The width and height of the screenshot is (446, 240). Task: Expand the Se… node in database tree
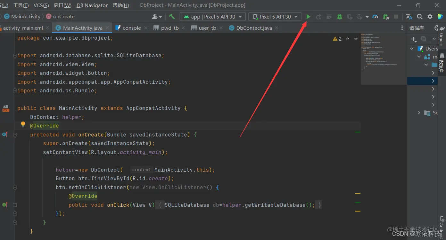pyautogui.click(x=419, y=113)
